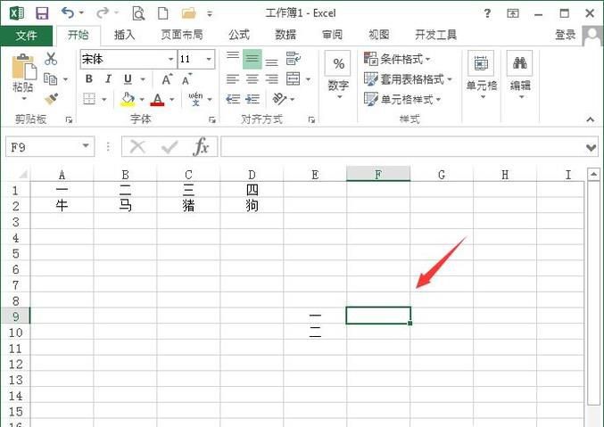Switch to the 视图 tab
Image resolution: width=604 pixels, height=427 pixels.
click(x=378, y=35)
